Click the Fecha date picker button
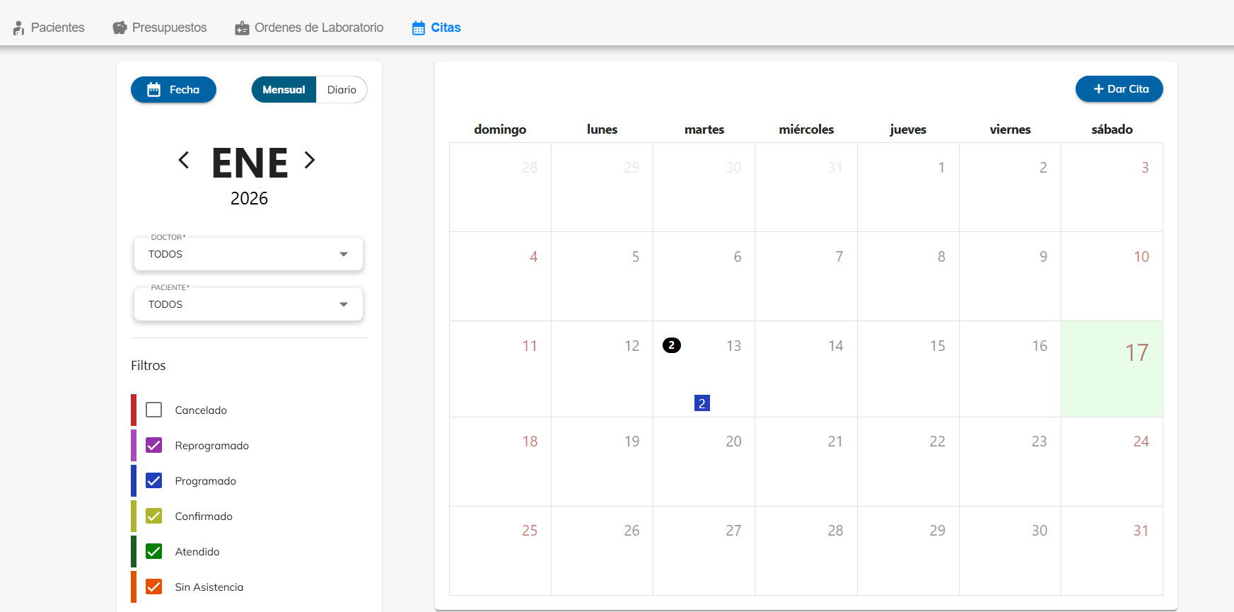This screenshot has height=612, width=1234. coord(173,90)
